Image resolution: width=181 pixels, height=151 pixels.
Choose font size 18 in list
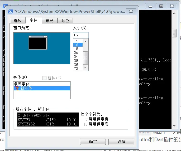pyautogui.click(x=78, y=49)
